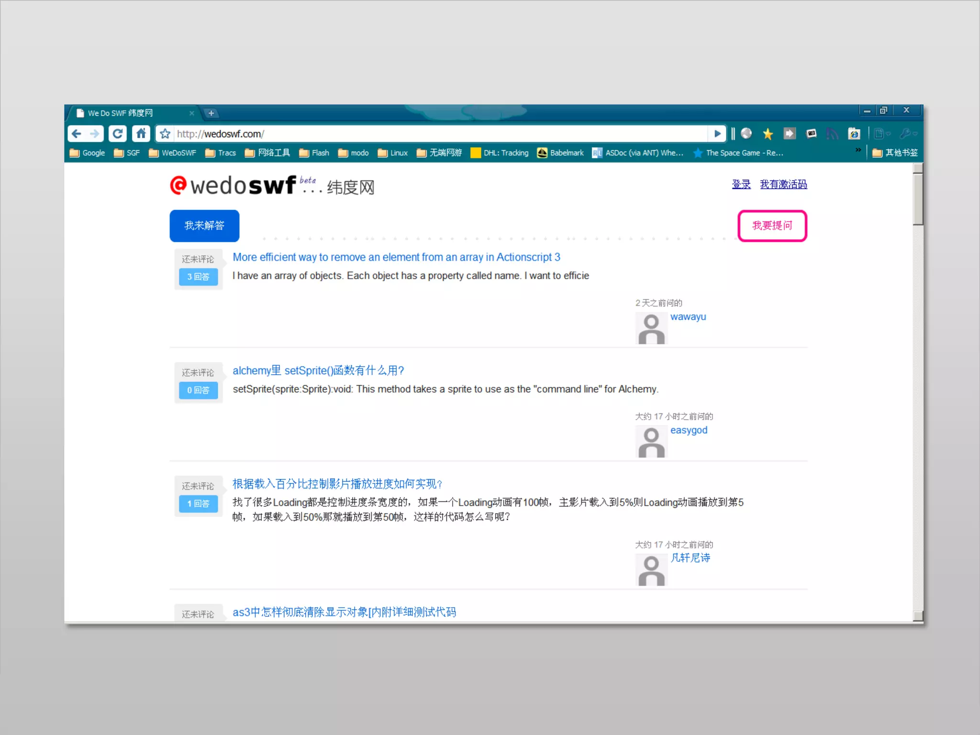Click the Go arrow in the address bar
Image resolution: width=980 pixels, height=735 pixels.
(x=717, y=134)
